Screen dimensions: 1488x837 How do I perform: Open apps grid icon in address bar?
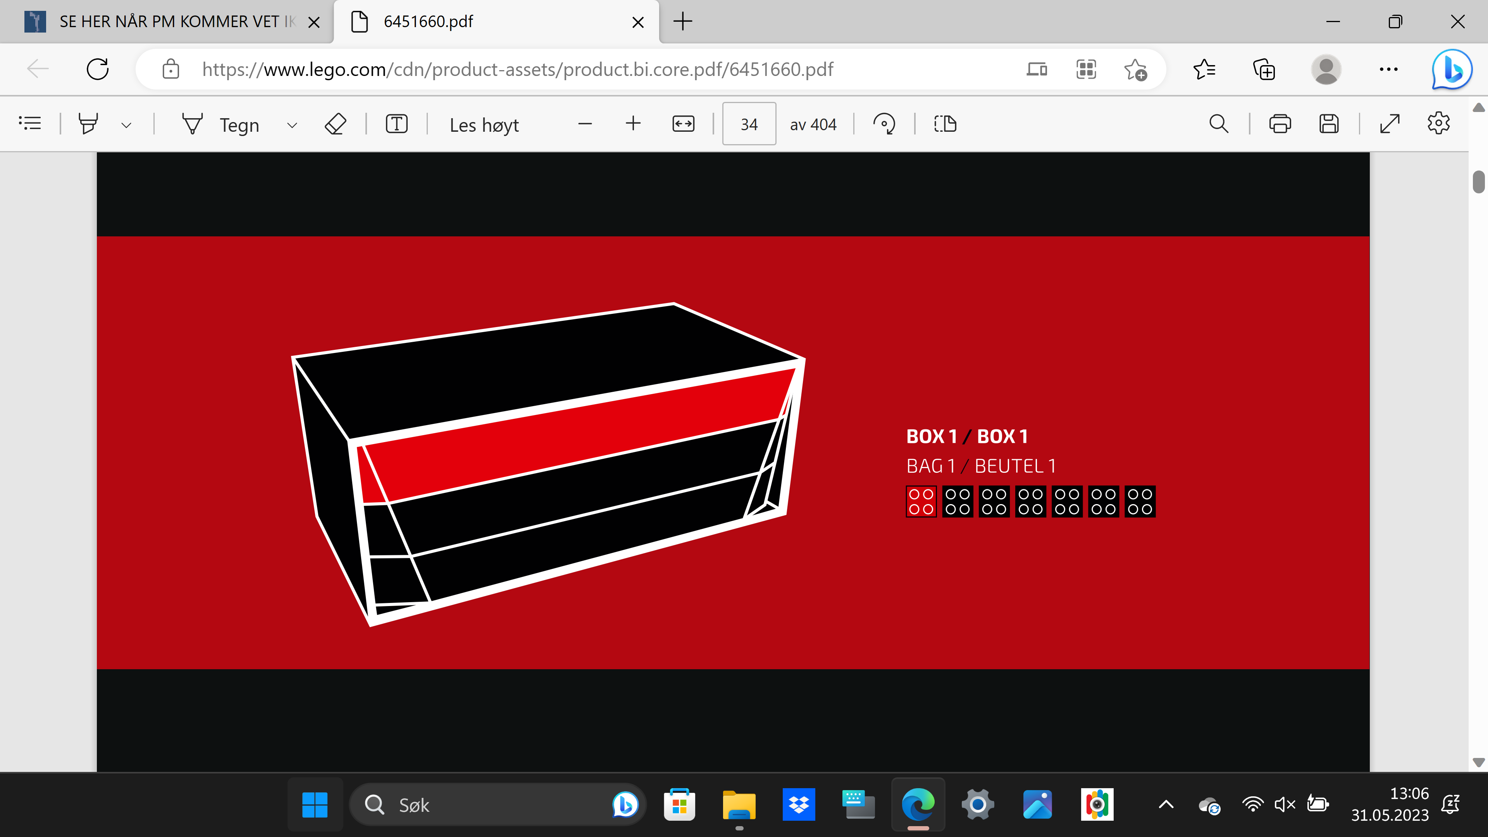tap(1087, 69)
